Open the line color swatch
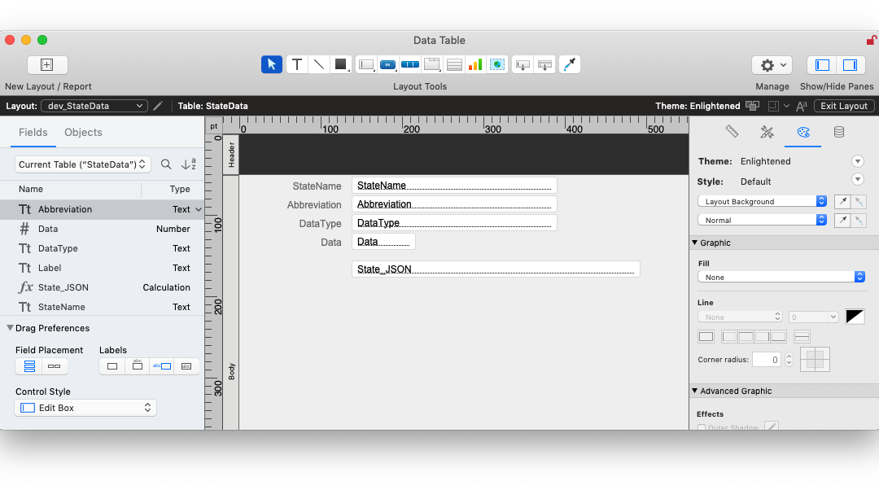The width and height of the screenshot is (879, 490). 855,317
